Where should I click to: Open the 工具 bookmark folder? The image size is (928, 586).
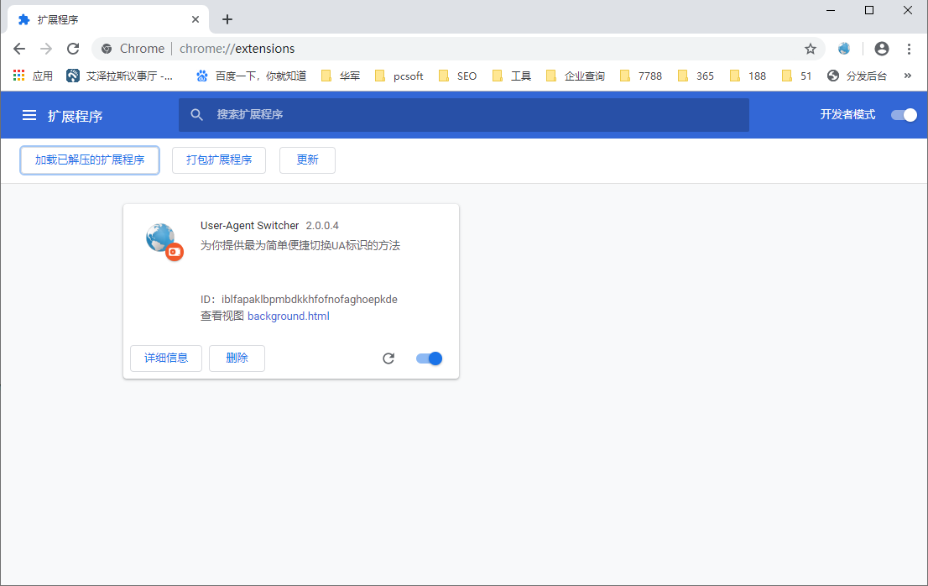click(x=512, y=76)
